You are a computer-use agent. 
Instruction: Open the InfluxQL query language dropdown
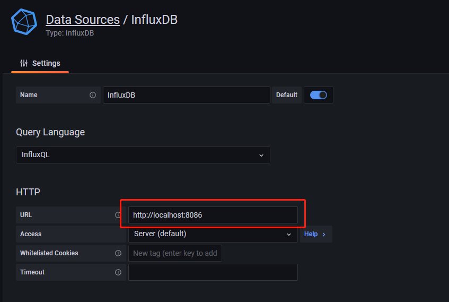[x=143, y=155]
